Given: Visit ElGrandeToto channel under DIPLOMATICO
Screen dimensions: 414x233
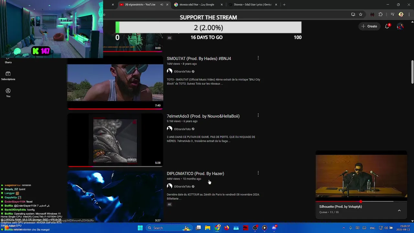Looking at the screenshot, I should [x=182, y=186].
